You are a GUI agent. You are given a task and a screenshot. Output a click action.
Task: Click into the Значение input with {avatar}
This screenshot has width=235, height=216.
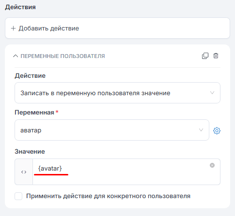[x=126, y=172]
